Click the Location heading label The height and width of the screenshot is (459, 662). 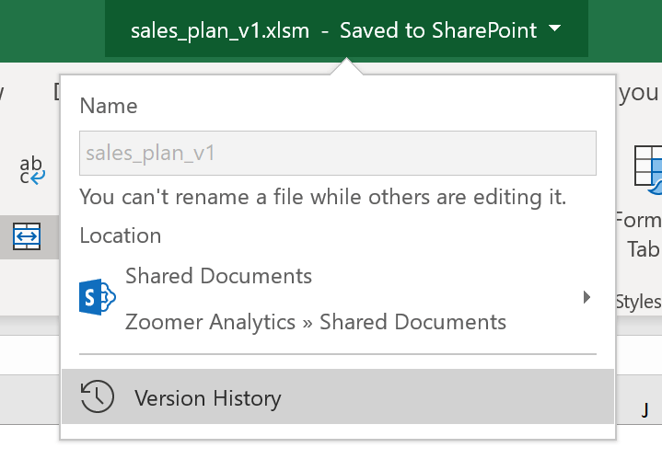121,235
